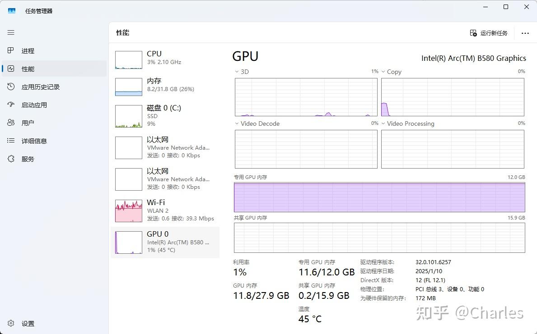Toggle the navigation sidebar with hamburger icon
The height and width of the screenshot is (334, 537).
[11, 32]
